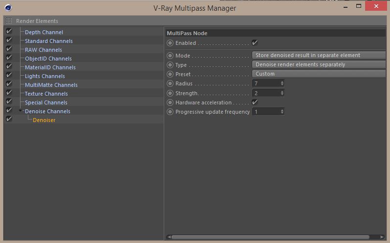This screenshot has width=390, height=243.
Task: Toggle RAW Channels checkbox
Action: click(x=9, y=49)
